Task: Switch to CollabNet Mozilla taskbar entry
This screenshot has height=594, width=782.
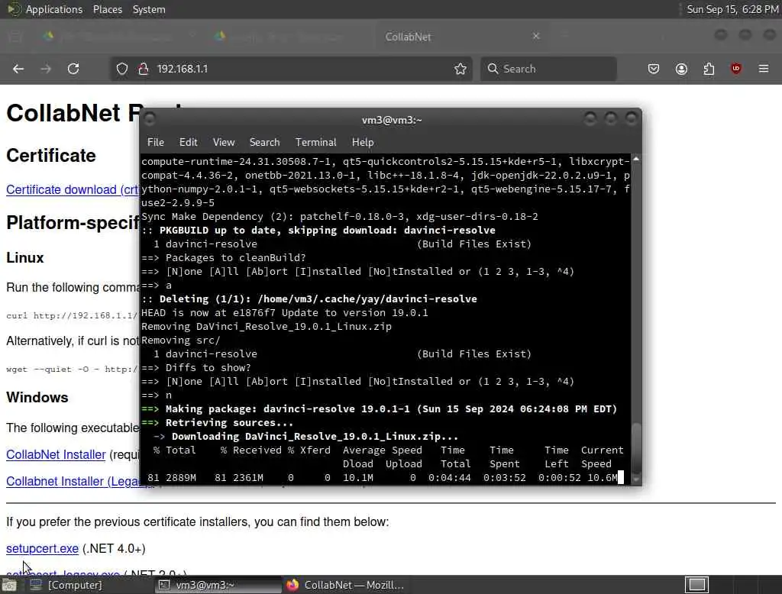Action: click(x=345, y=585)
